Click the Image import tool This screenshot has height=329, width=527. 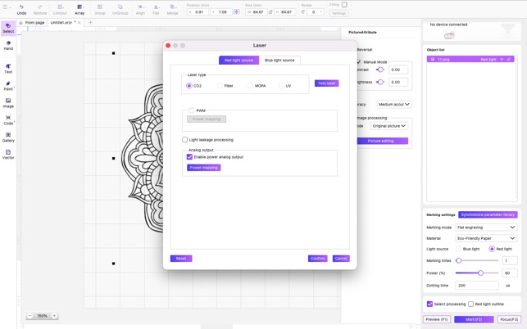[x=8, y=103]
